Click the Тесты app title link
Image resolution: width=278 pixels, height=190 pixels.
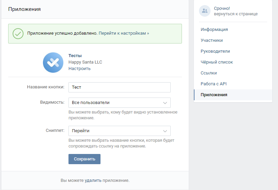point(75,56)
